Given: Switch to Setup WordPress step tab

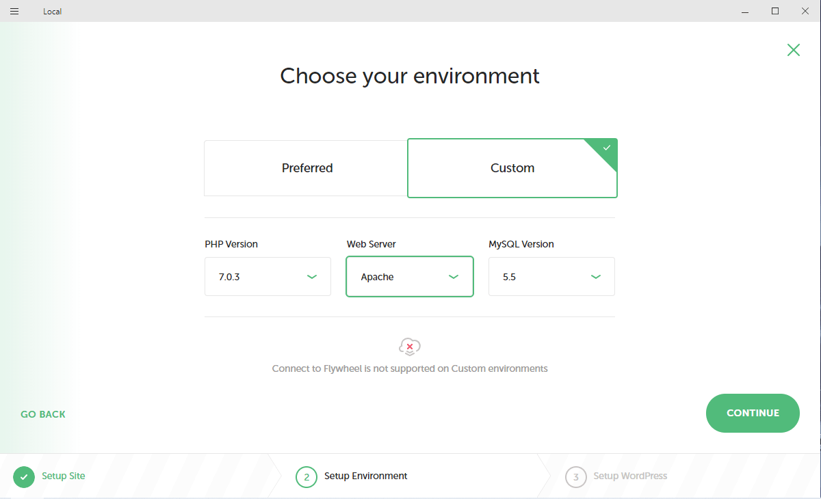Looking at the screenshot, I should [x=629, y=476].
